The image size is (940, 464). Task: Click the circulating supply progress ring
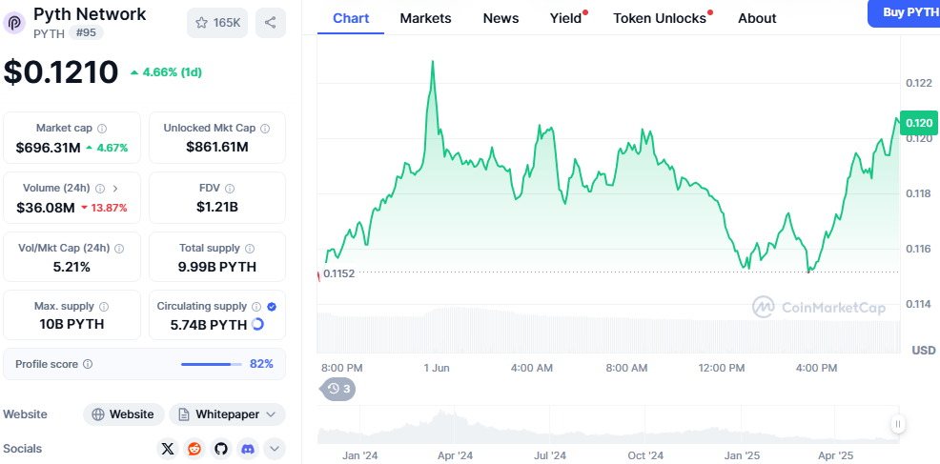click(257, 324)
